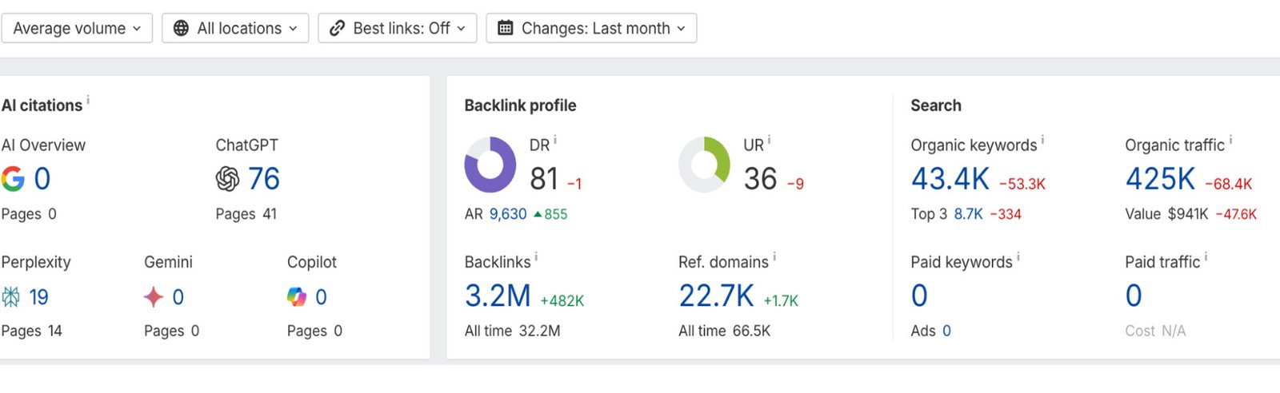Click the green UR donut chart
The width and height of the screenshot is (1280, 393).
click(704, 165)
